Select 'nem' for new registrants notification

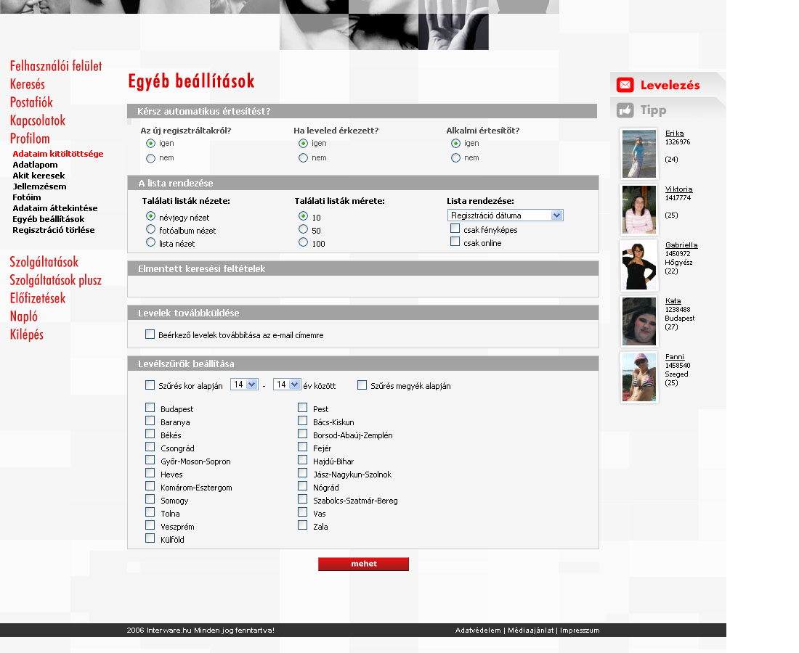(x=150, y=158)
